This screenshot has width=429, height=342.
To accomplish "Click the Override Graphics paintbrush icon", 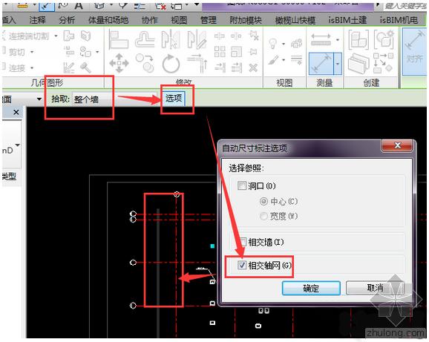I will tap(273, 60).
